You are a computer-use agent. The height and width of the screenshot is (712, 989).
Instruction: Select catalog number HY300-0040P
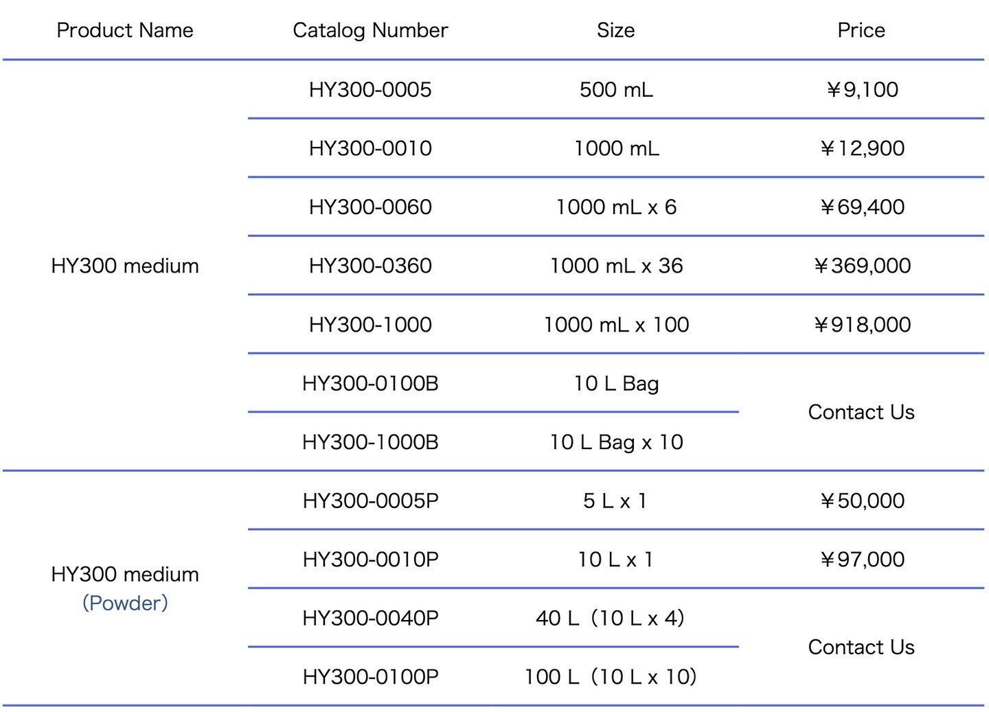(x=370, y=618)
